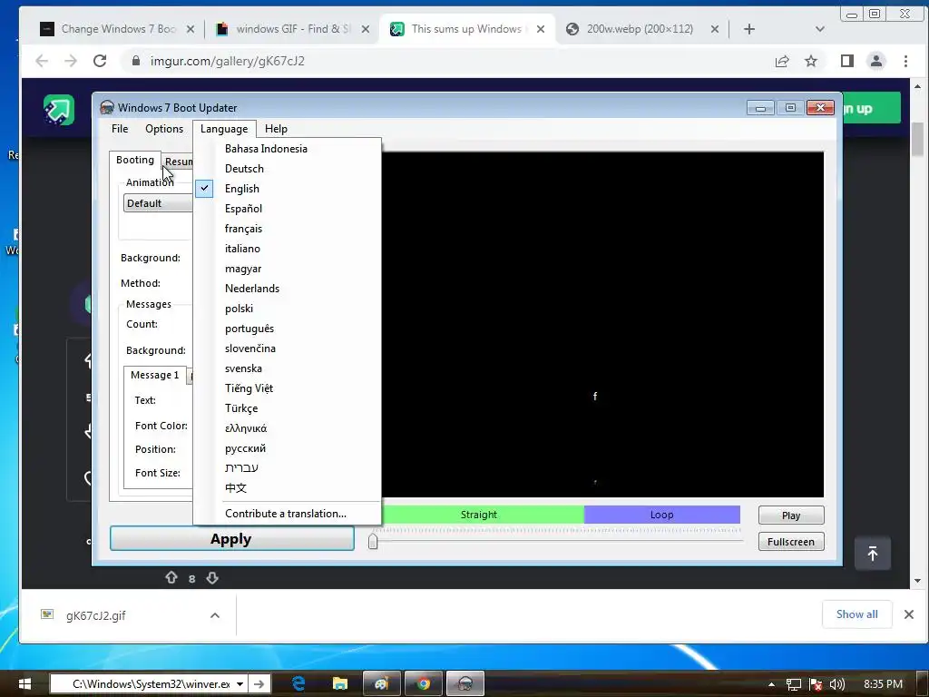Screen dimensions: 929x697
Task: Click the scroll-to-top arrow button
Action: coord(873,554)
